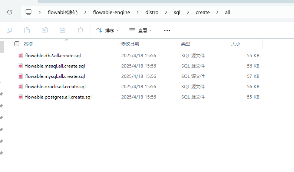Click the SQL 源文件 type of the oracle file
This screenshot has height=172, width=294.
tap(193, 87)
